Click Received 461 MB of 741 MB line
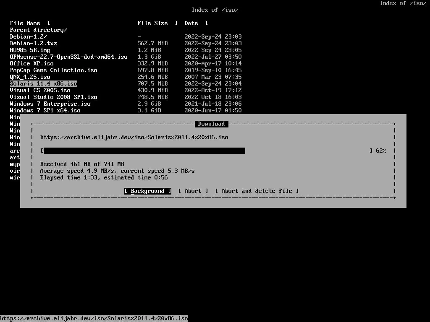 click(82, 164)
